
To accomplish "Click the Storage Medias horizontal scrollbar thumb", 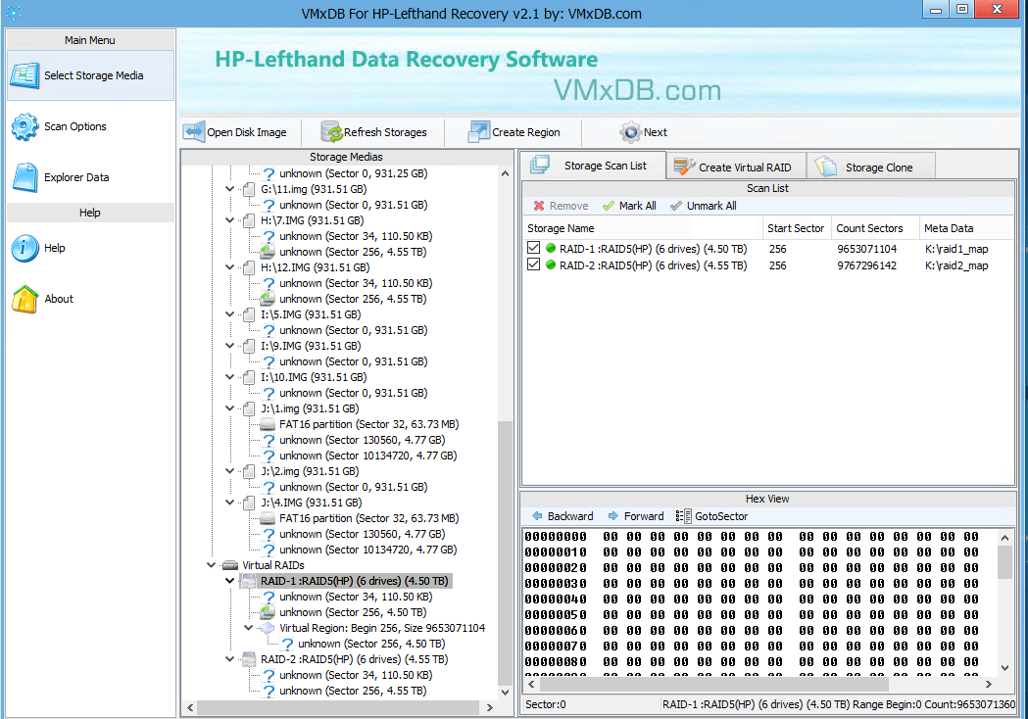I will [x=338, y=708].
